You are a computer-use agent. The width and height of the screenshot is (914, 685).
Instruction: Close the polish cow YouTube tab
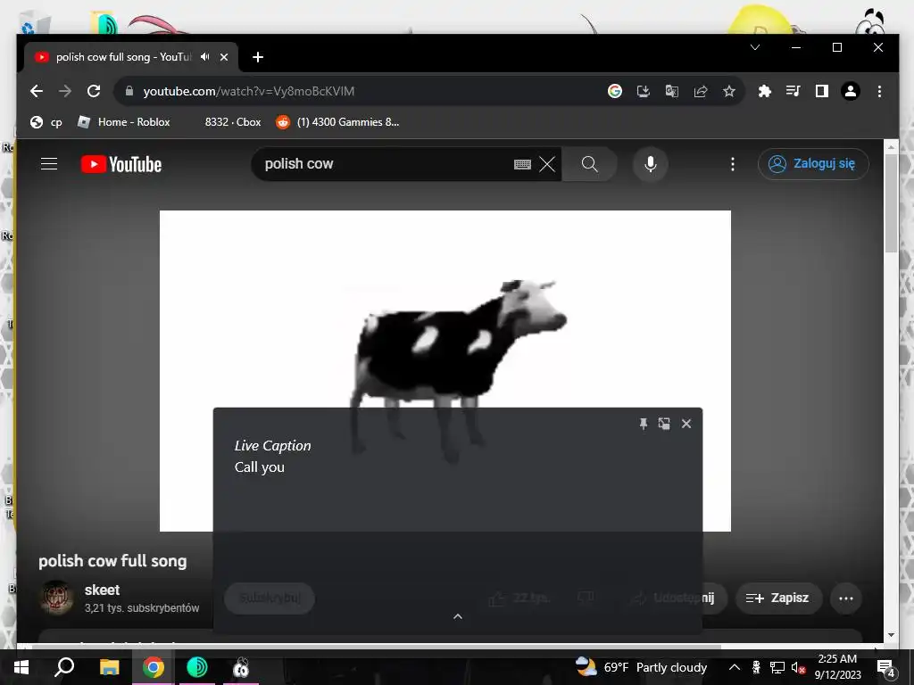pos(224,57)
